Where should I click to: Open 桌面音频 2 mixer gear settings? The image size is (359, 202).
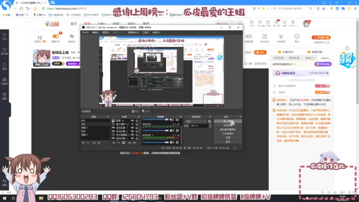[x=177, y=142]
